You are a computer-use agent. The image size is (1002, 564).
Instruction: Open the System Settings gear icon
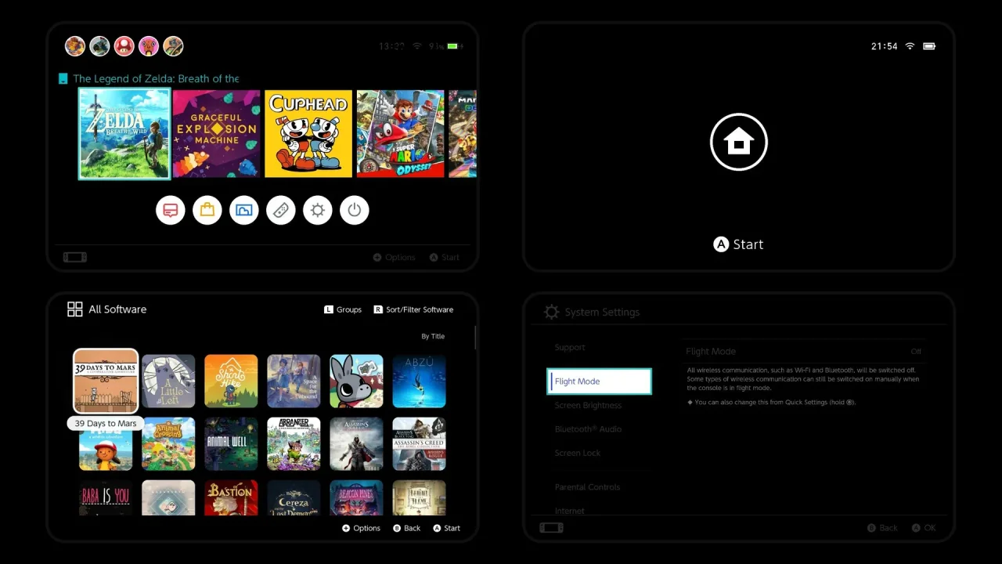coord(318,210)
